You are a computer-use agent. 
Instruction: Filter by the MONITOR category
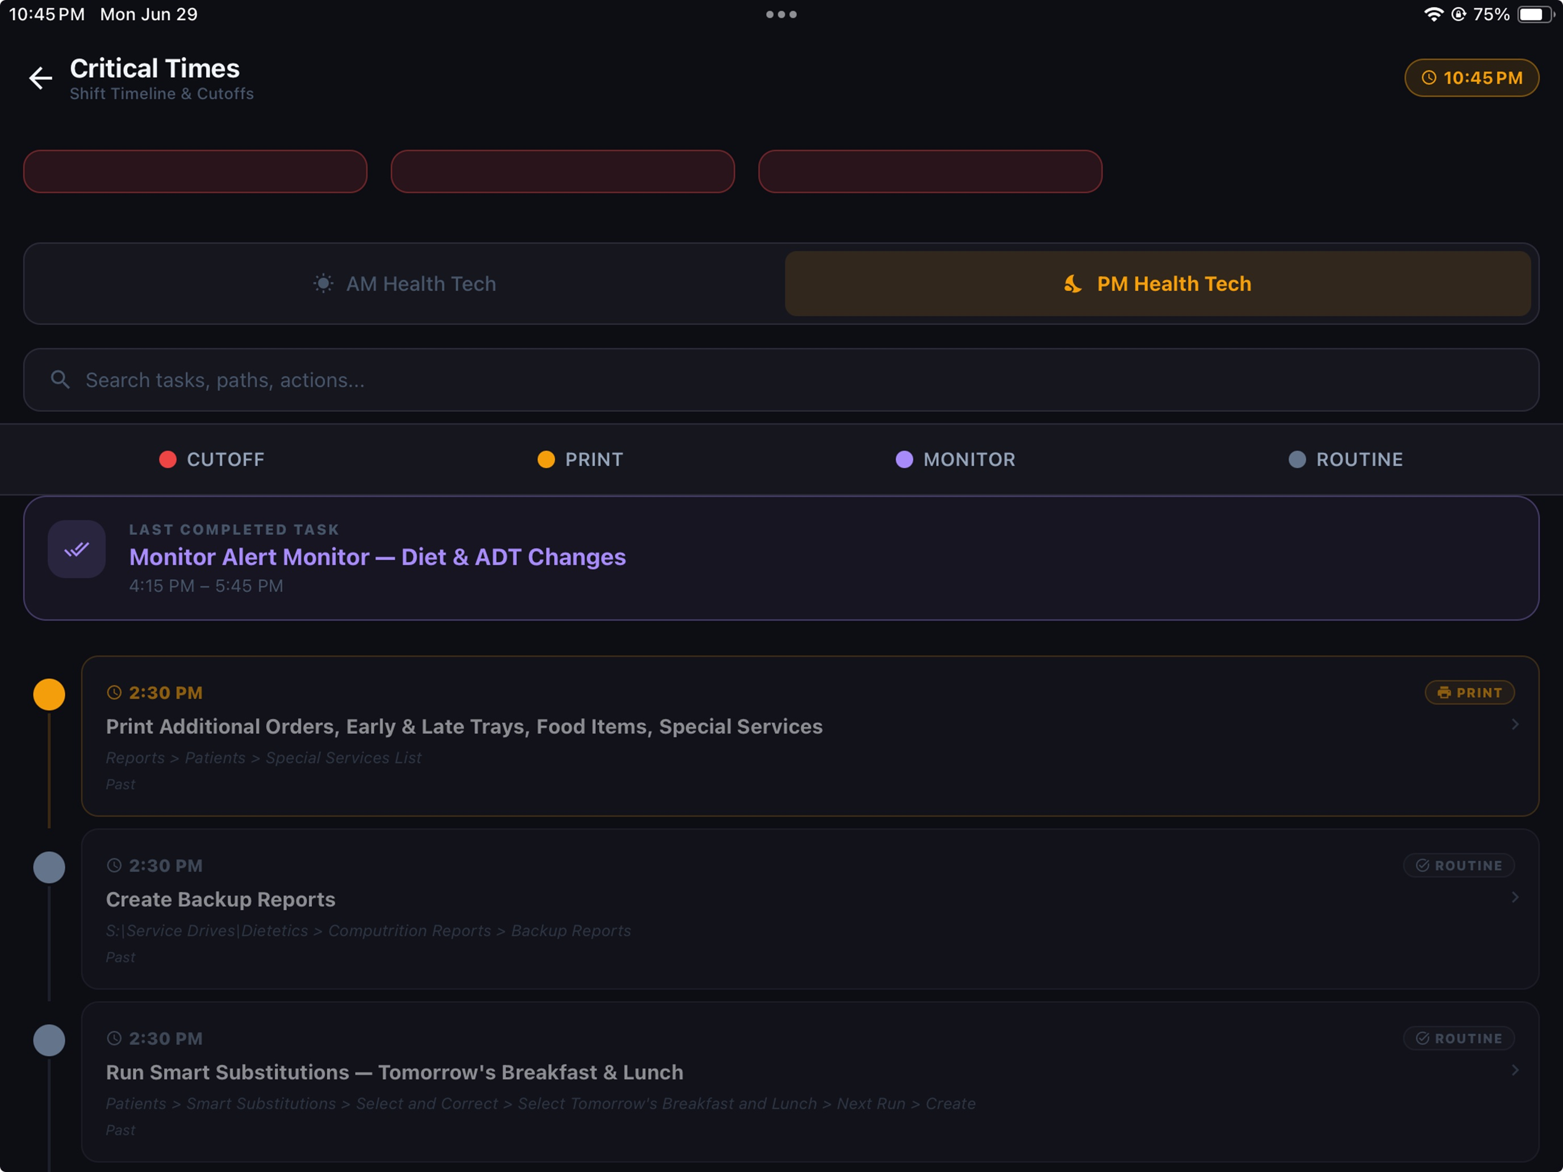(x=955, y=459)
